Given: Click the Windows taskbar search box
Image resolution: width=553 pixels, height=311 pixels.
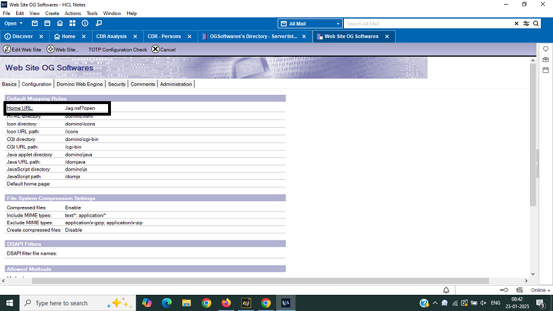Looking at the screenshot, I should [x=77, y=303].
